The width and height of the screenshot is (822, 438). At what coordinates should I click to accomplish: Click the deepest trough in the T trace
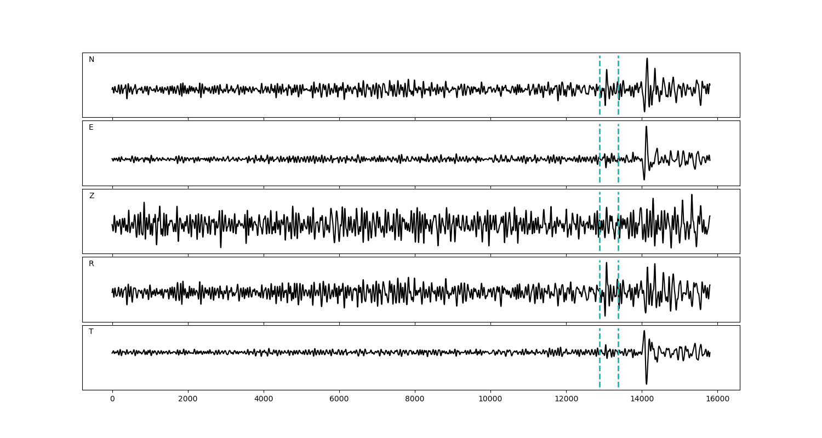click(x=646, y=383)
